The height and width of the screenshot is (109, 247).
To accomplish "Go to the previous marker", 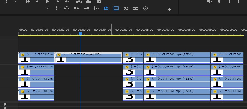I will (77, 8).
